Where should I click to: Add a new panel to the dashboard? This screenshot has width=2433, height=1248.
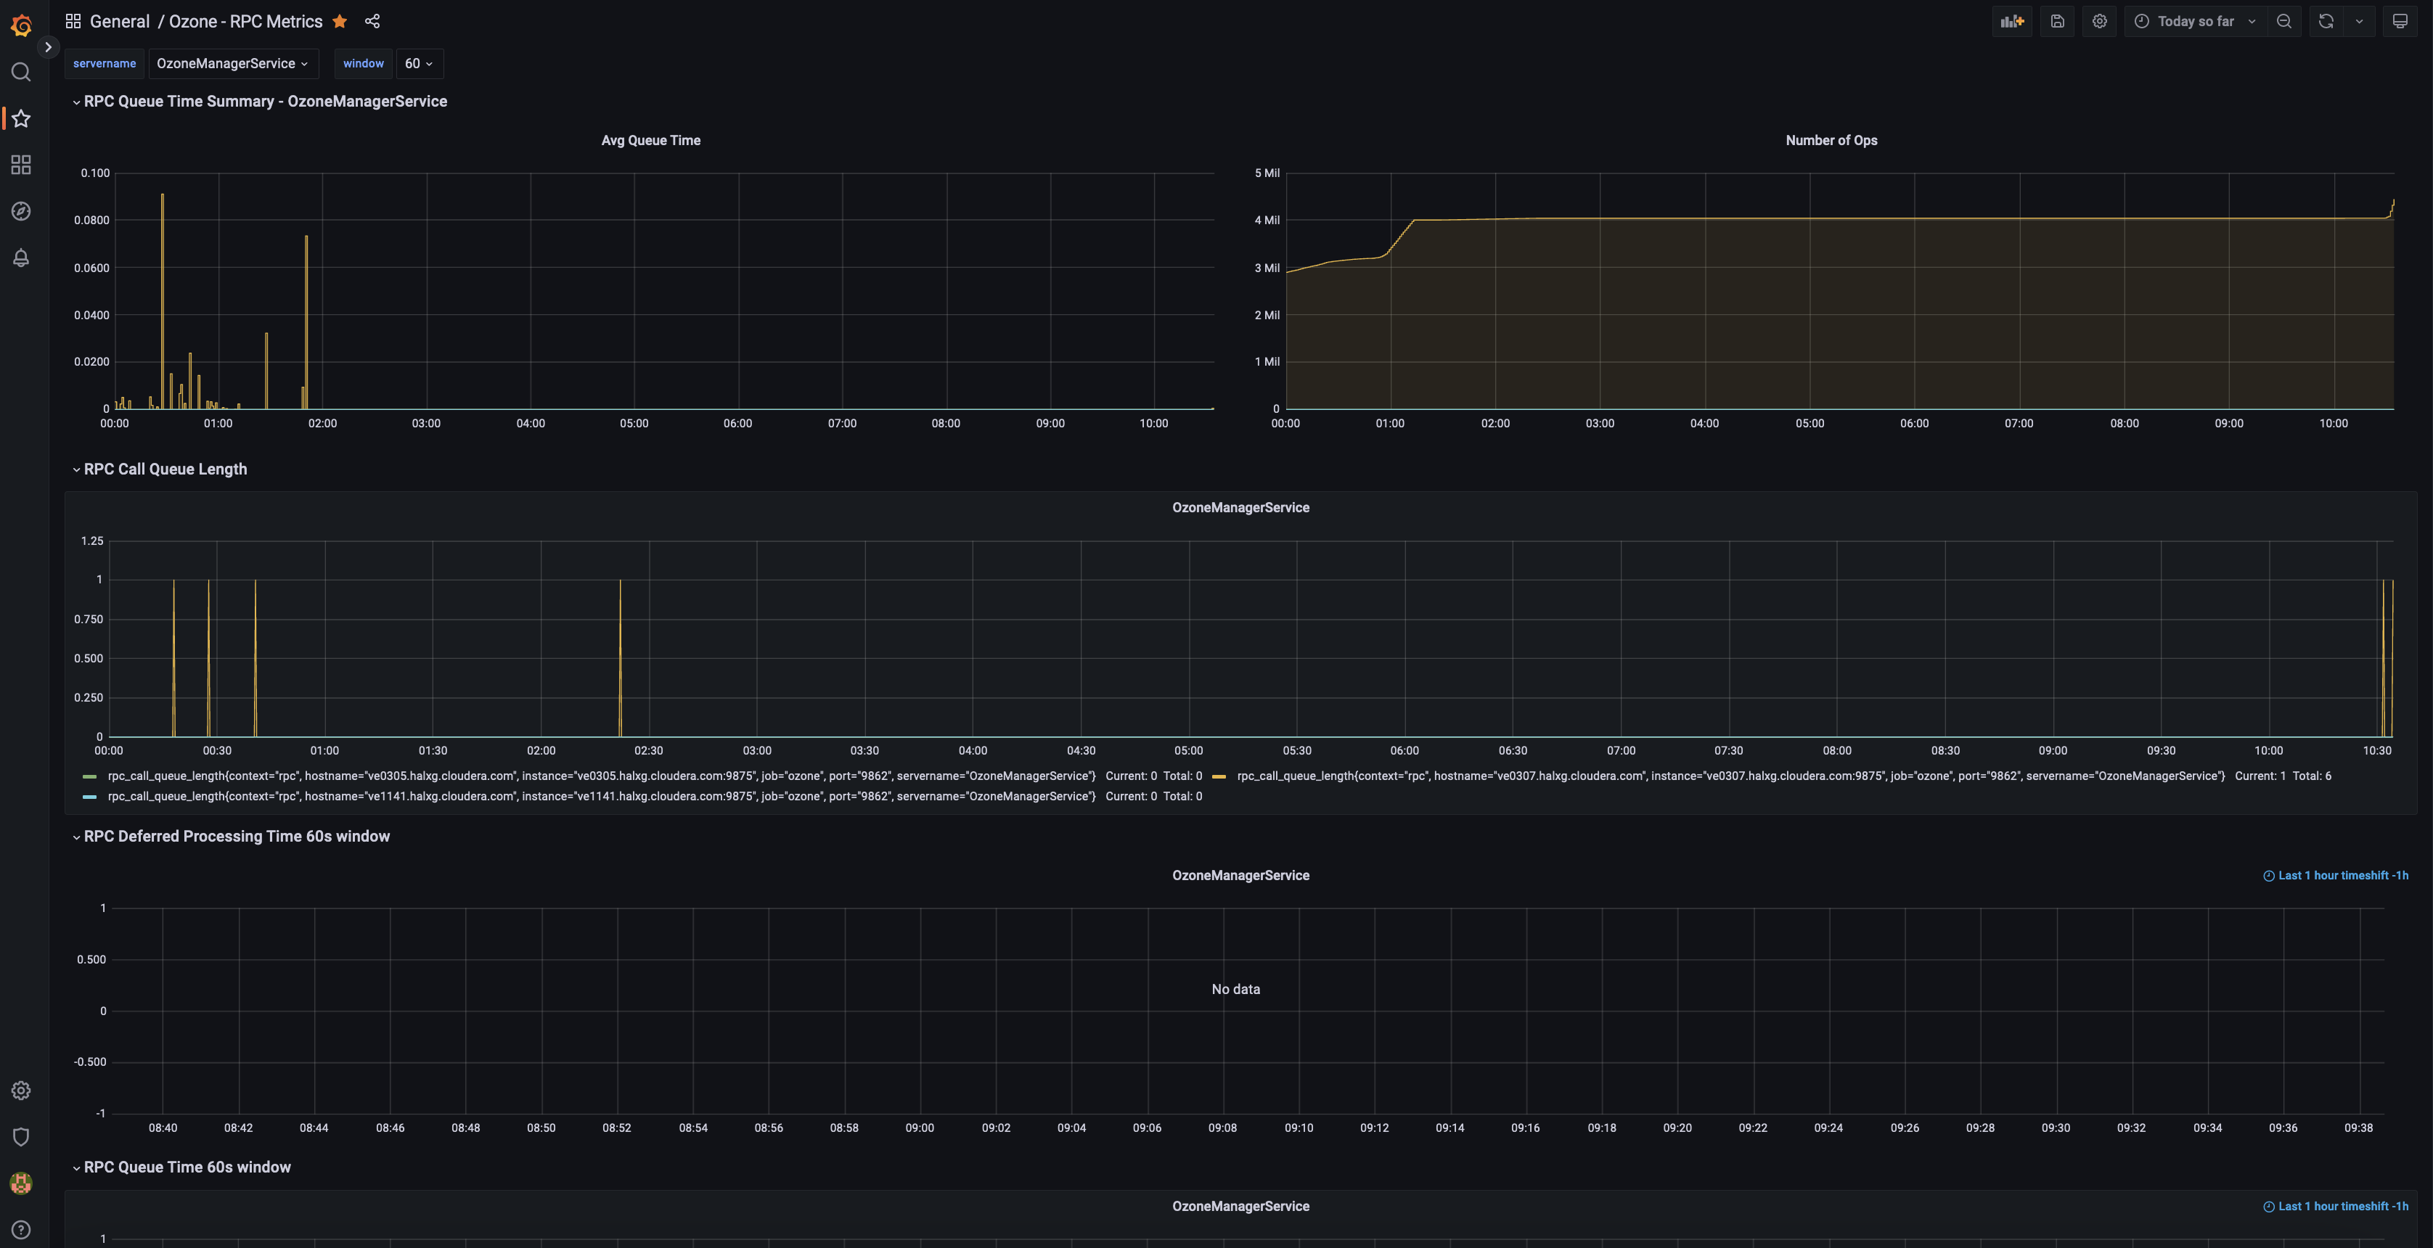(x=2013, y=21)
